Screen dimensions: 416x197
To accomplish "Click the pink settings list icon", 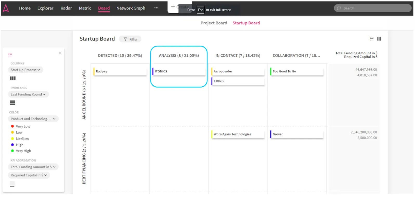I will coord(10,55).
